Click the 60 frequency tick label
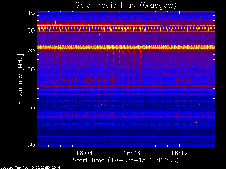This screenshot has width=226, height=169. click(31, 69)
